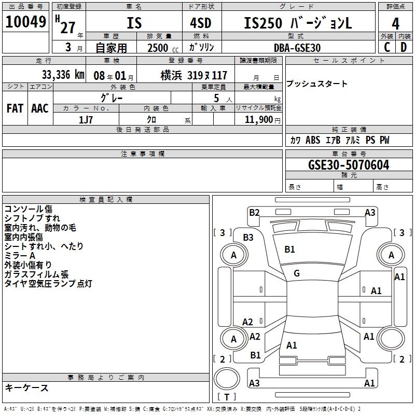This screenshot has height=415, width=415.
Task: Click the displacement value 2500 cc
Action: pos(163,48)
